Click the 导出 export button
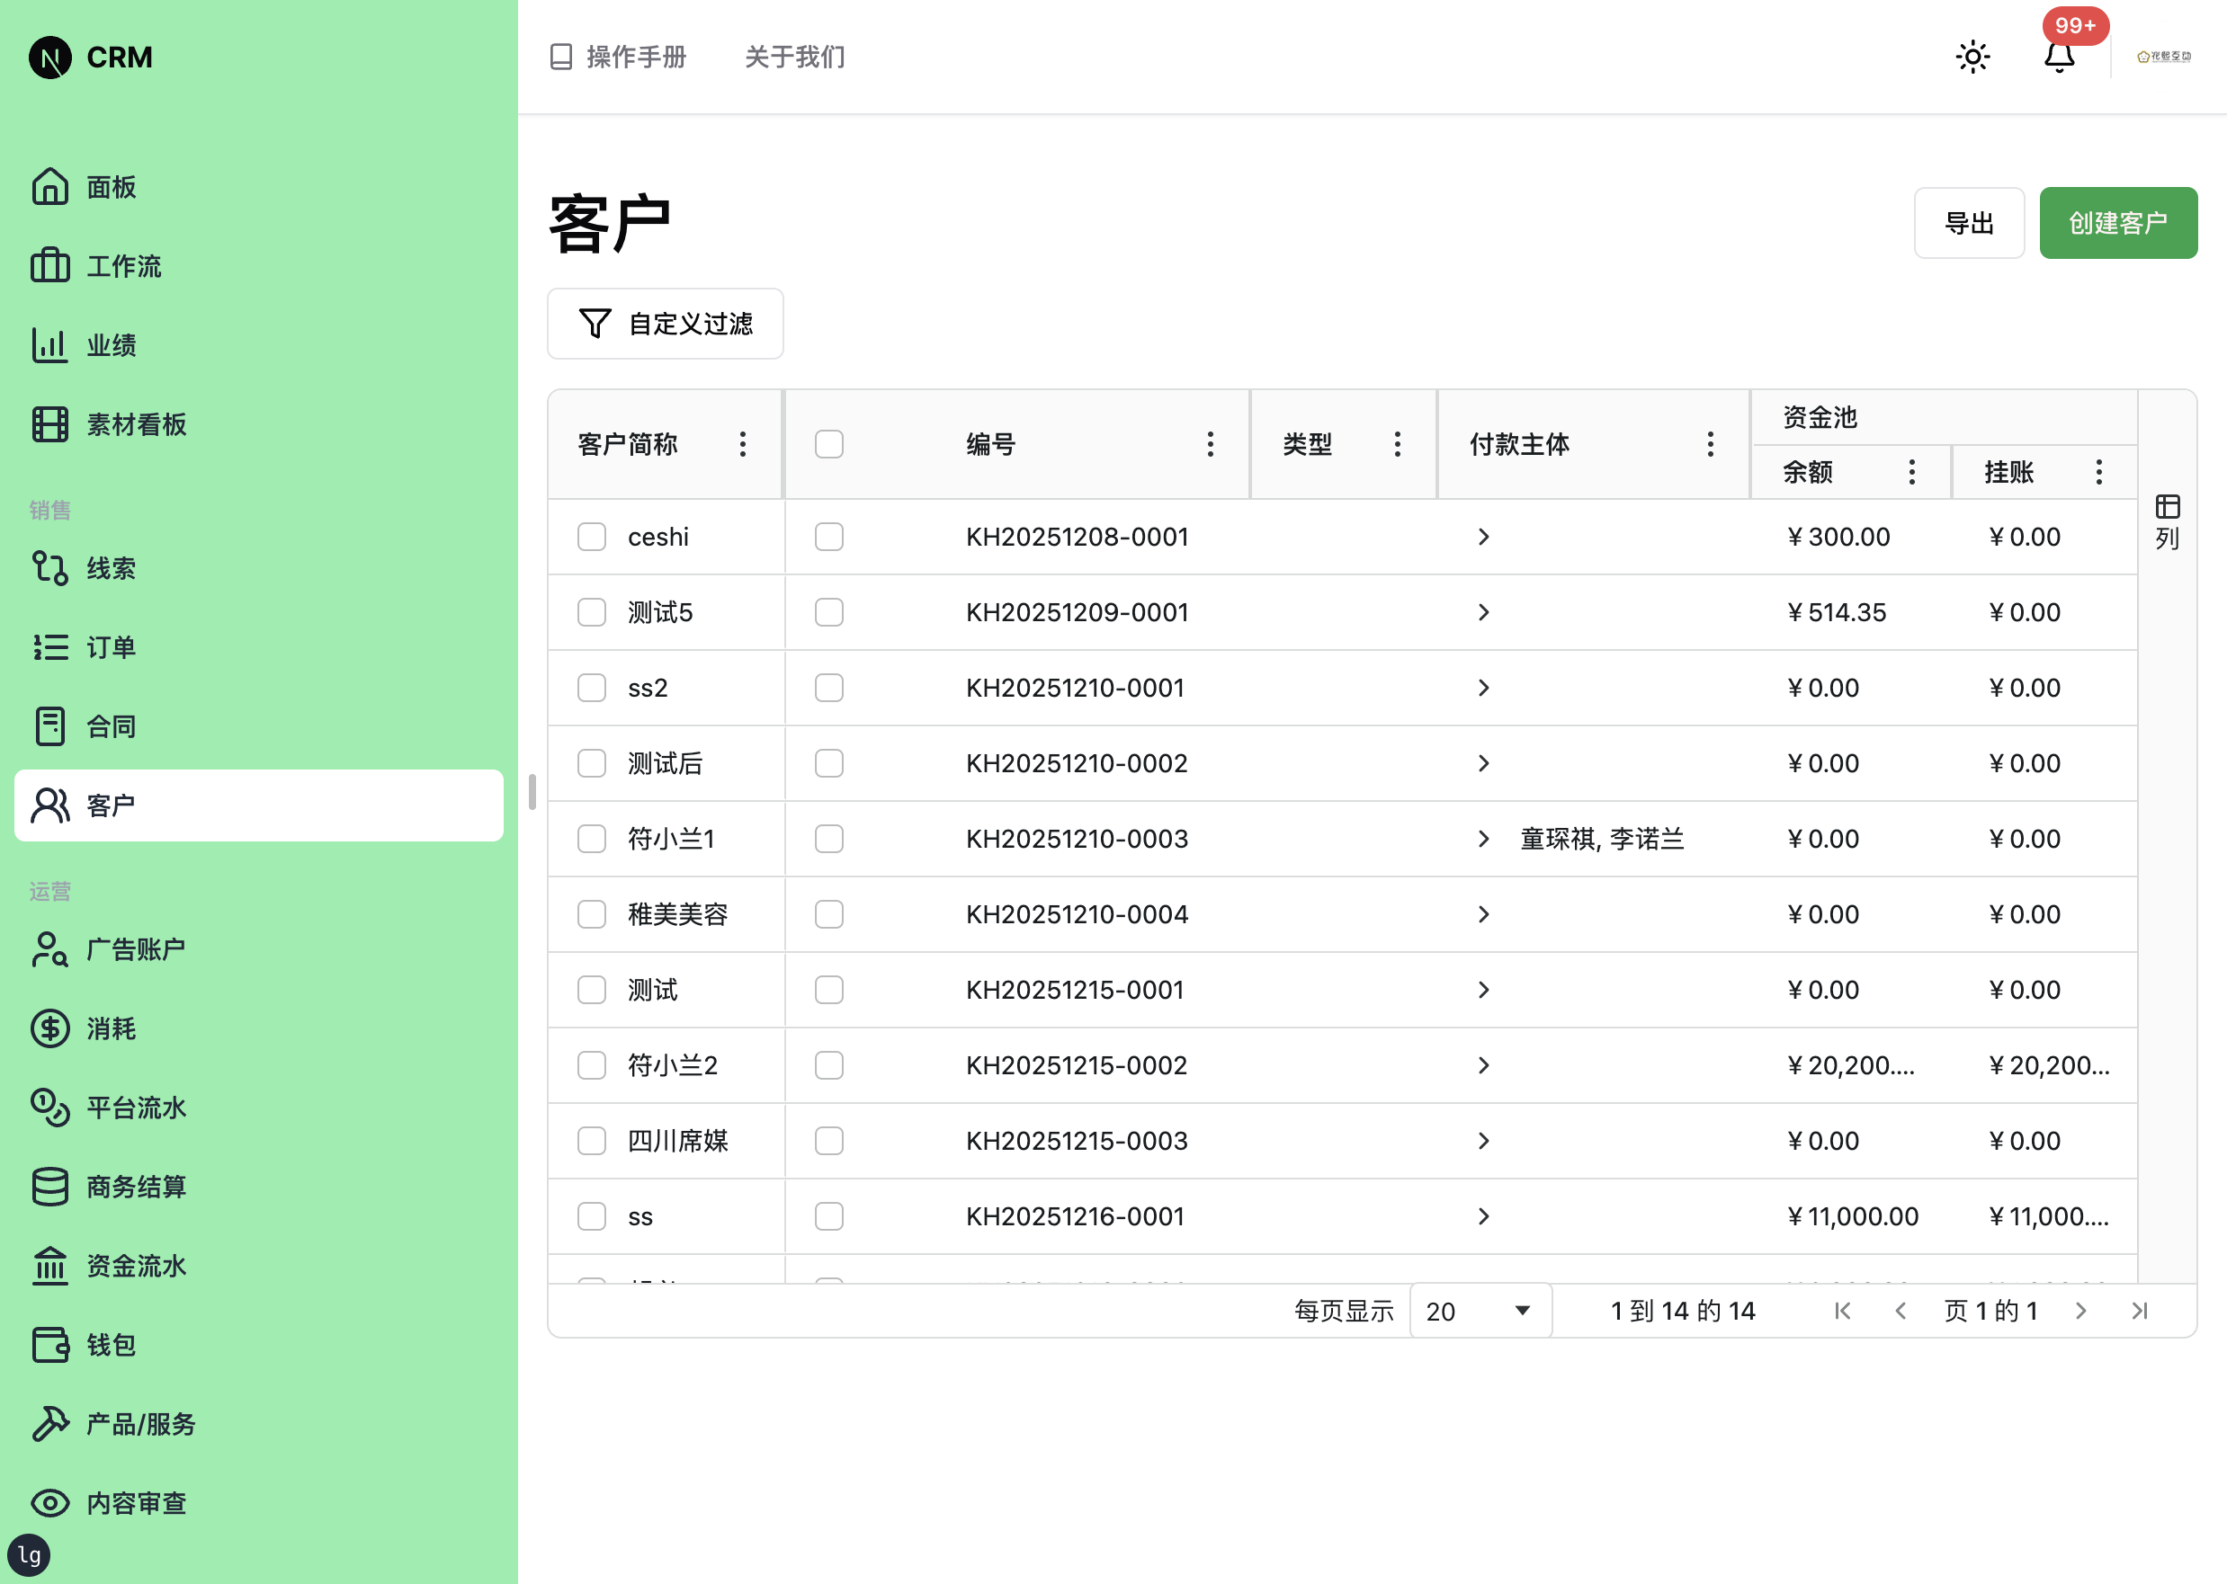The image size is (2227, 1584). pyautogui.click(x=1970, y=222)
